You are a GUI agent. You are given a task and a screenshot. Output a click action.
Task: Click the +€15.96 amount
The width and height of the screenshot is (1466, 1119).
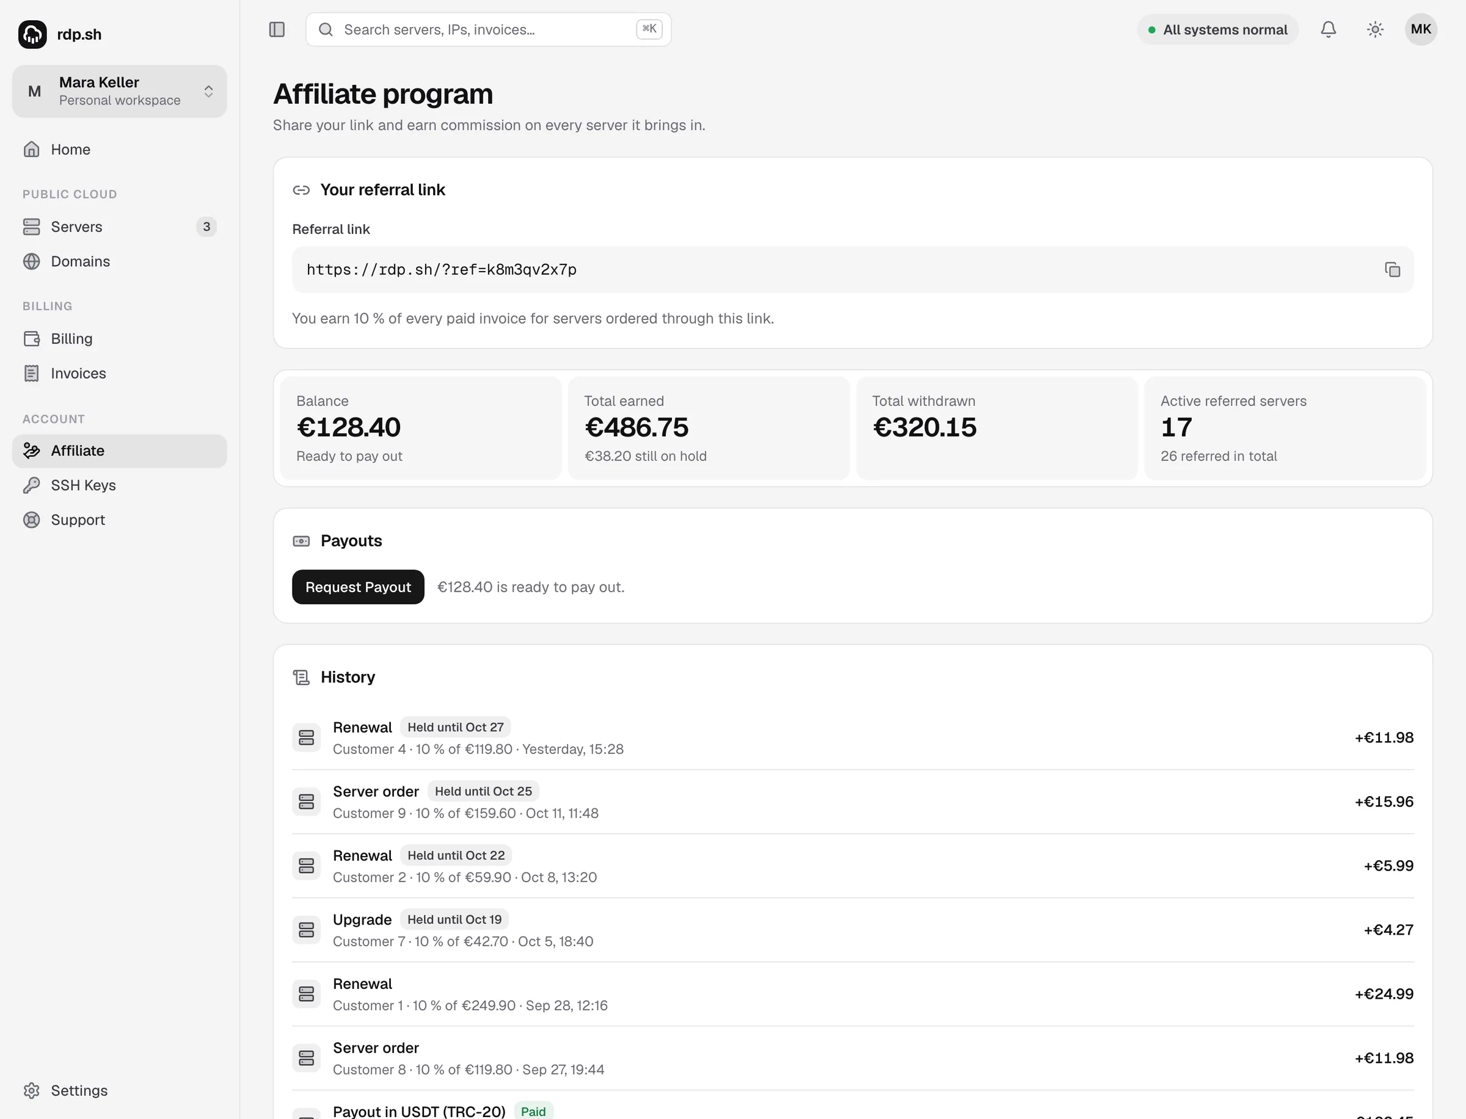tap(1384, 802)
